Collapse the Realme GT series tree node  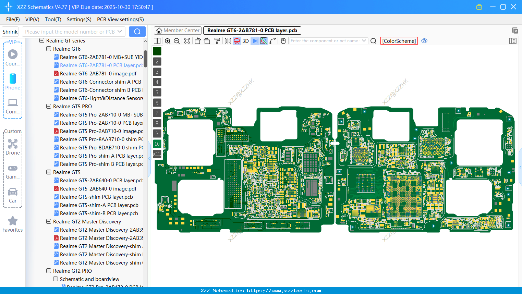pos(42,41)
